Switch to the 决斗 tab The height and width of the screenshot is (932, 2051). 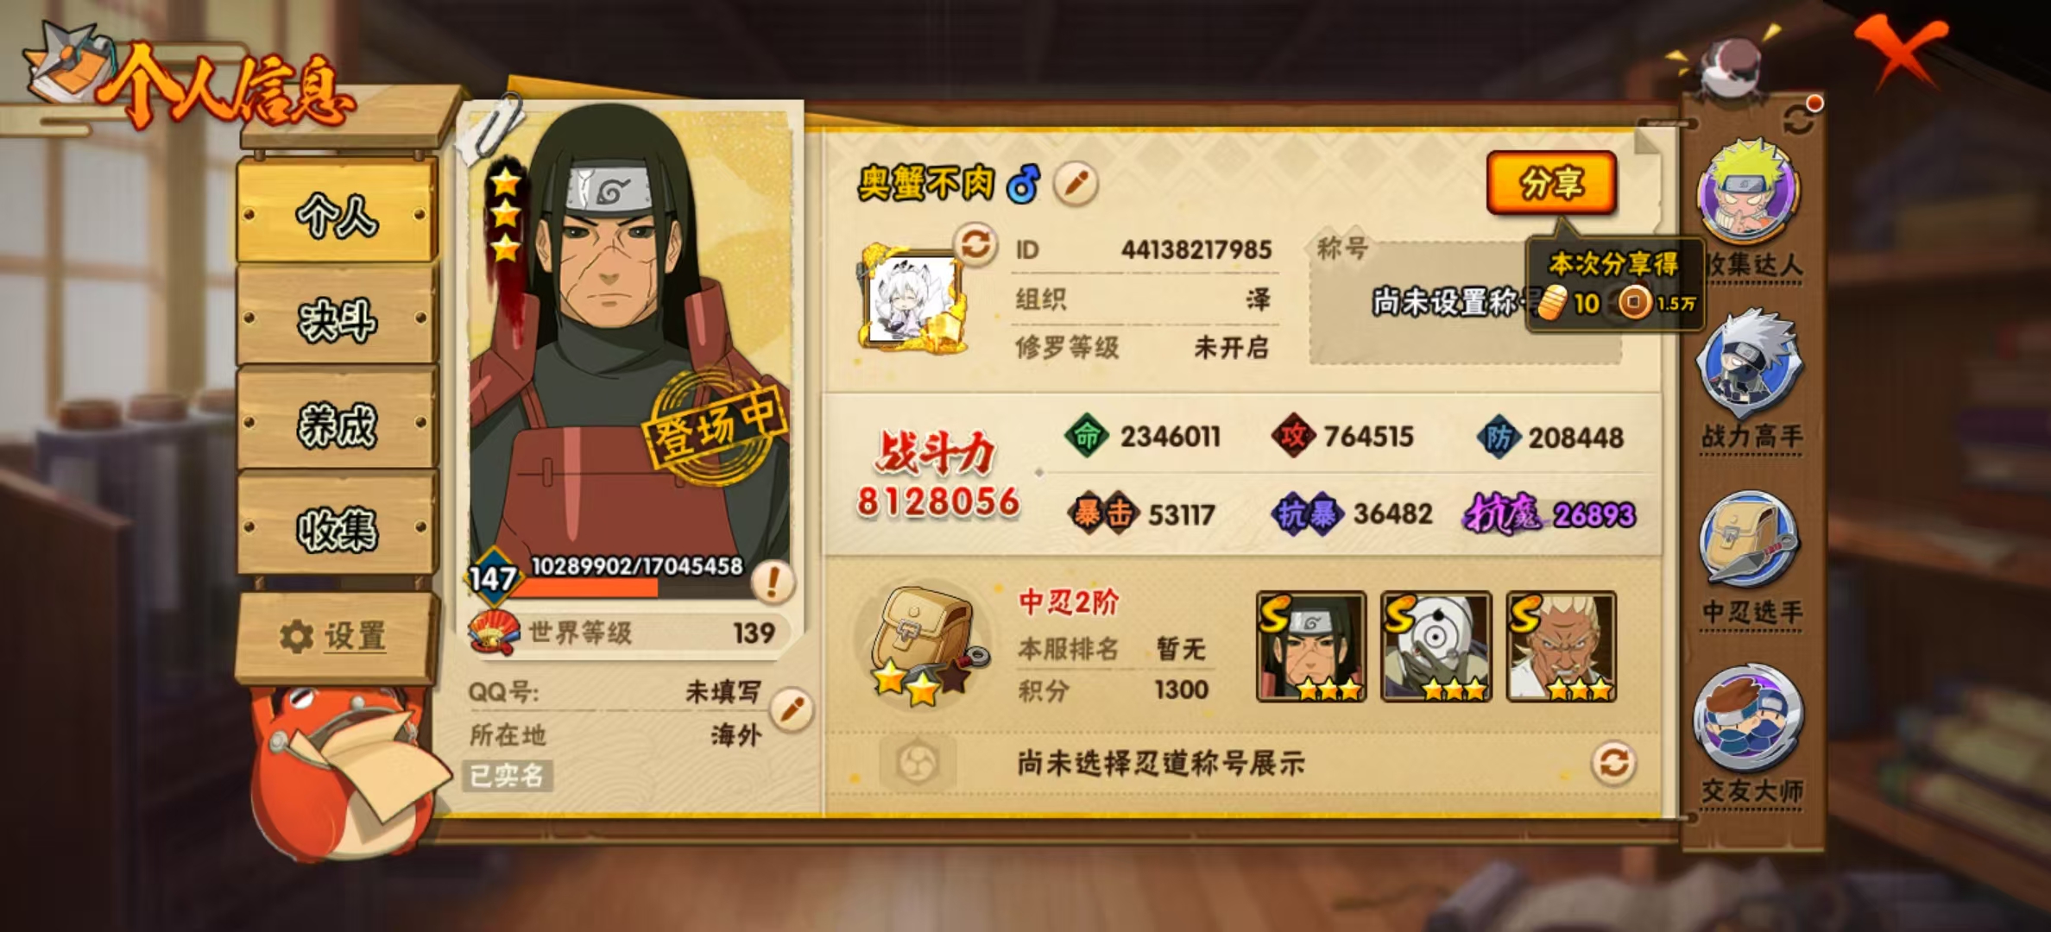pos(338,318)
